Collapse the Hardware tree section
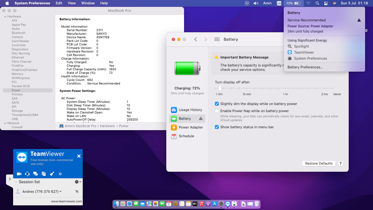The height and width of the screenshot is (210, 373). (x=5, y=17)
